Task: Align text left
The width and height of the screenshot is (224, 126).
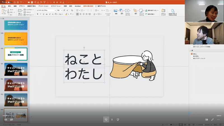Action: pos(78,14)
